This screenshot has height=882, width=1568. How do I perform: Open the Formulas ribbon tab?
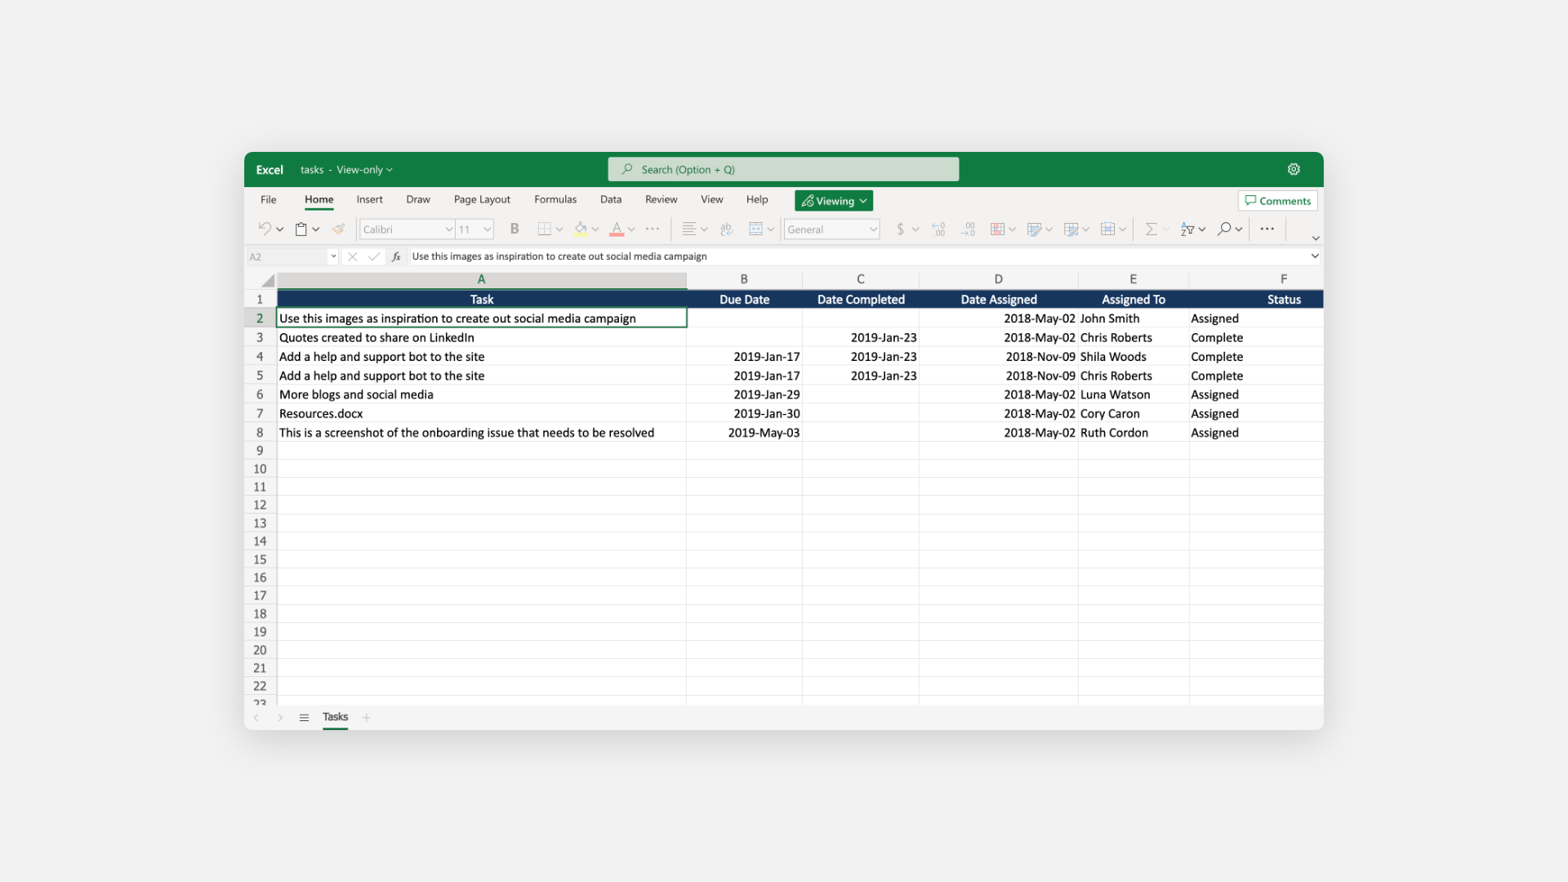555,199
